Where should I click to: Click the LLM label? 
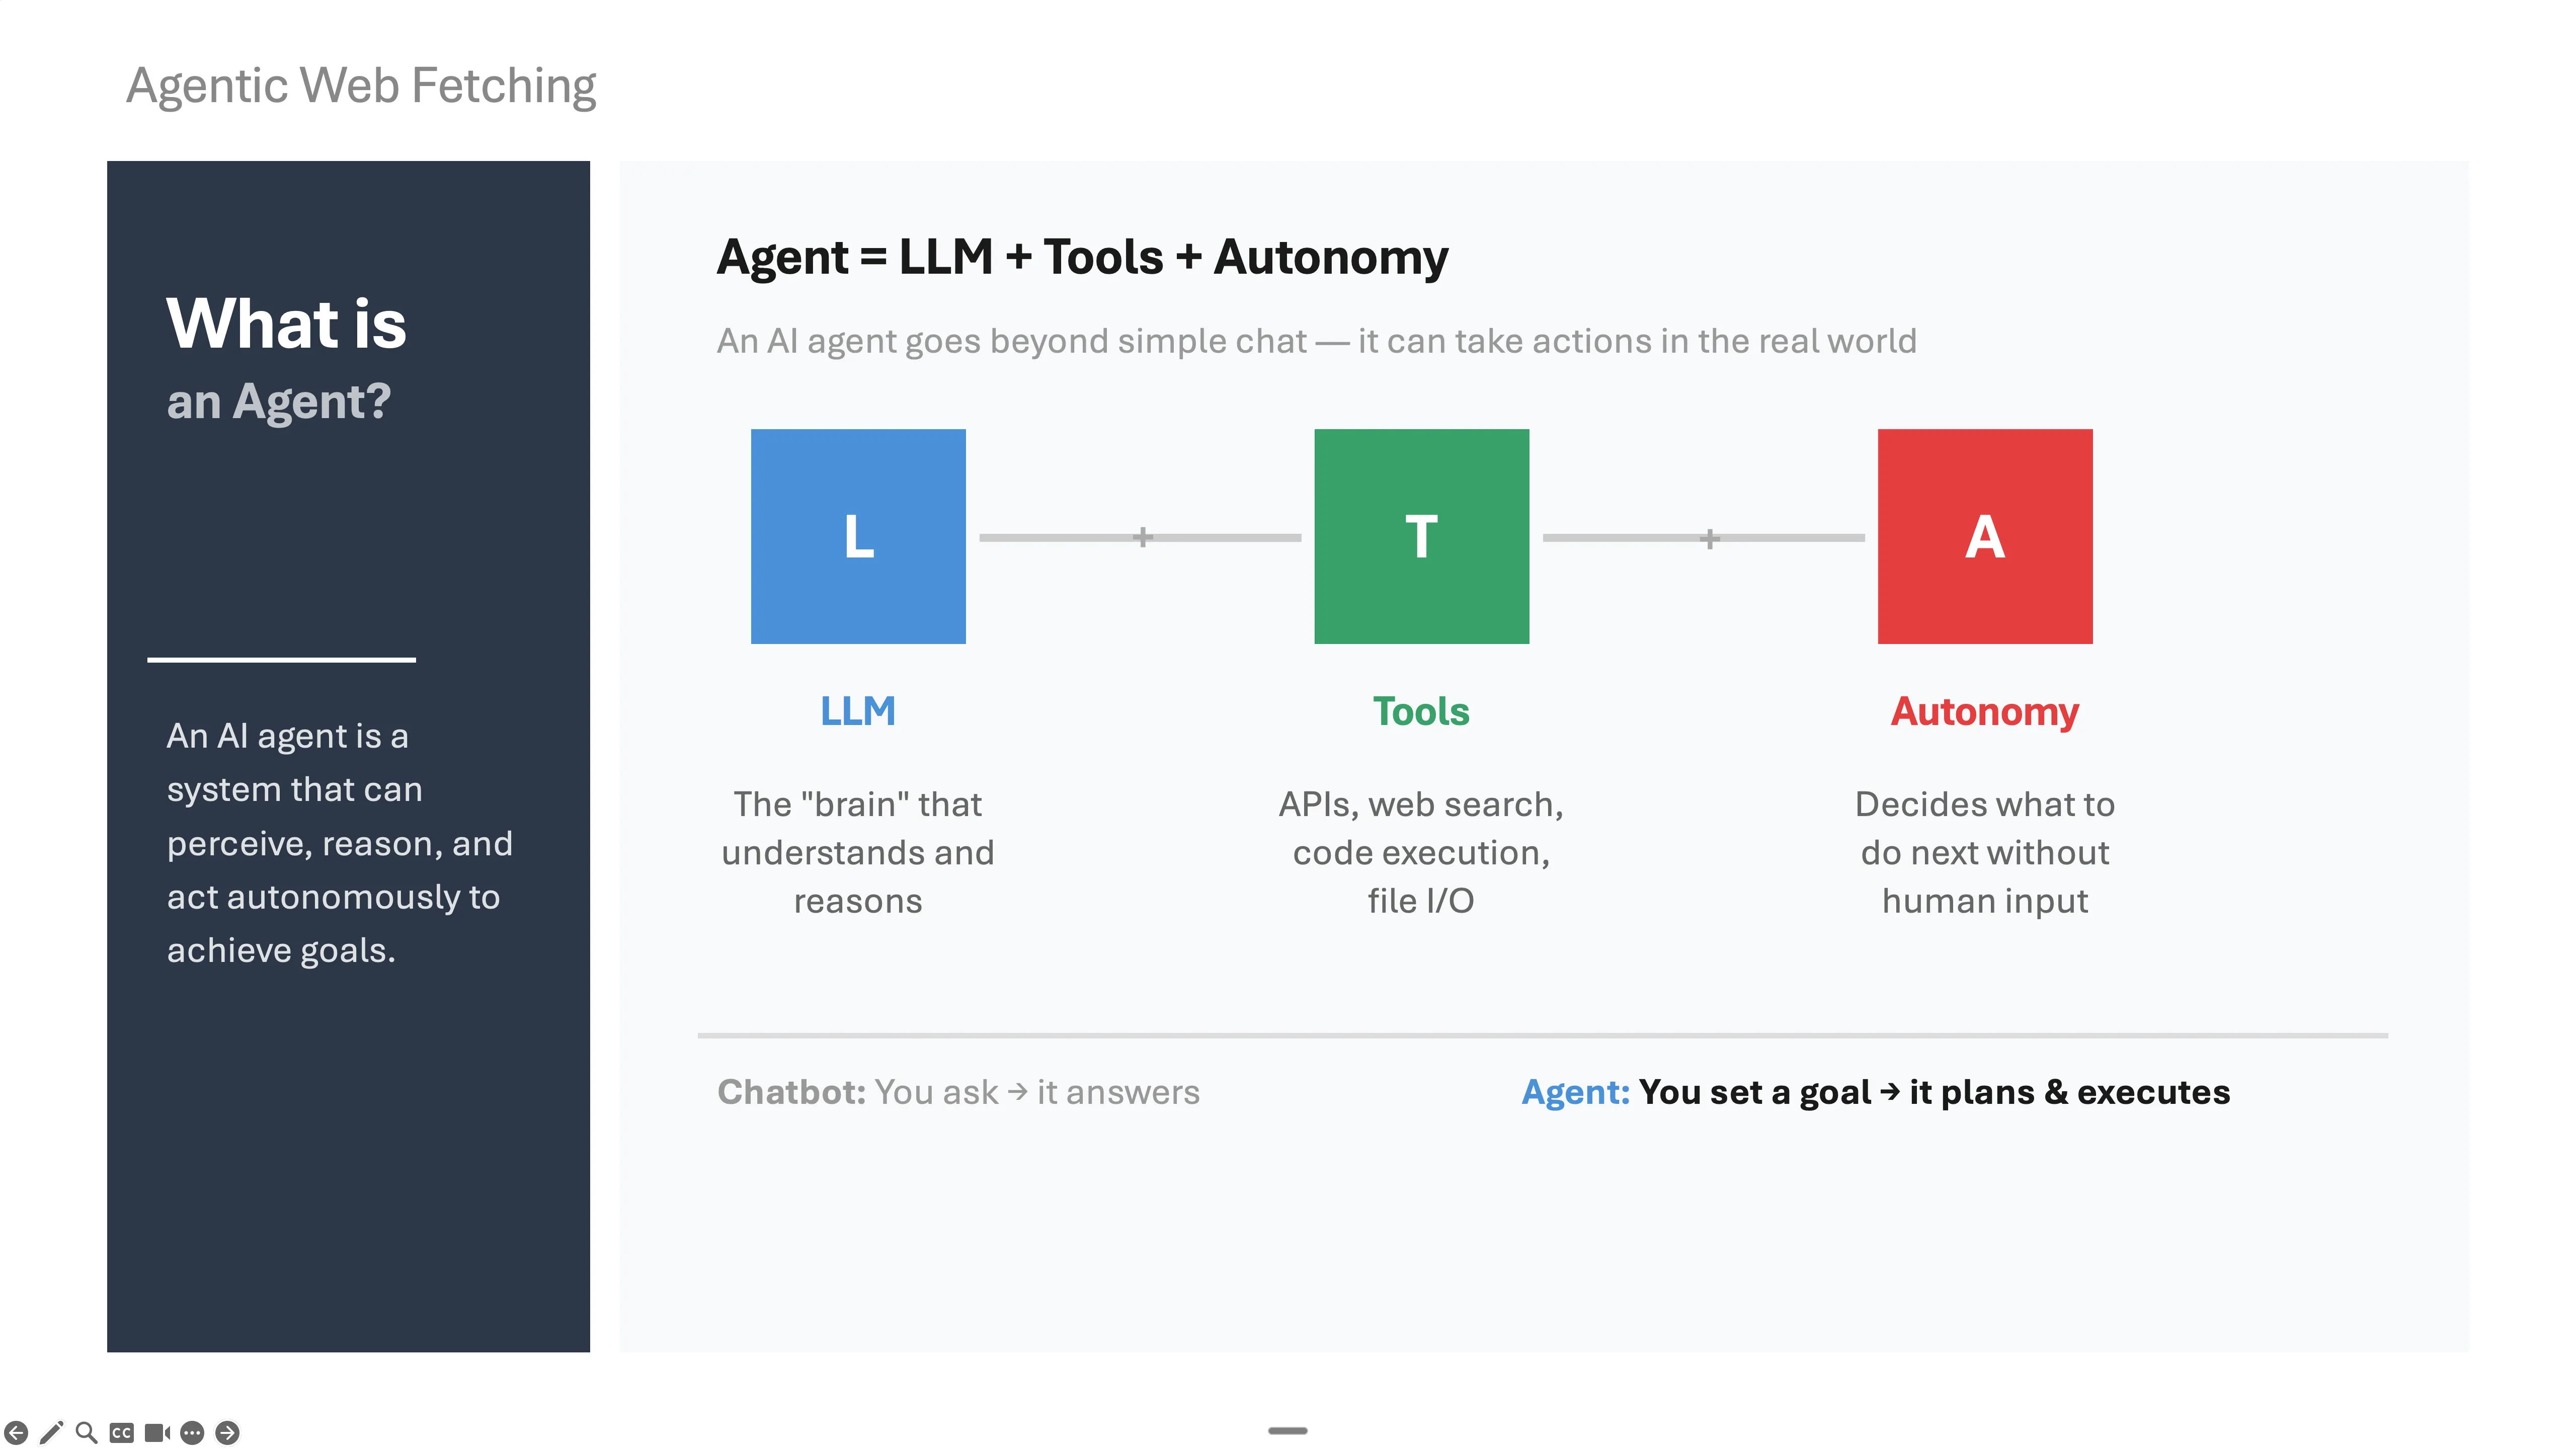(857, 710)
